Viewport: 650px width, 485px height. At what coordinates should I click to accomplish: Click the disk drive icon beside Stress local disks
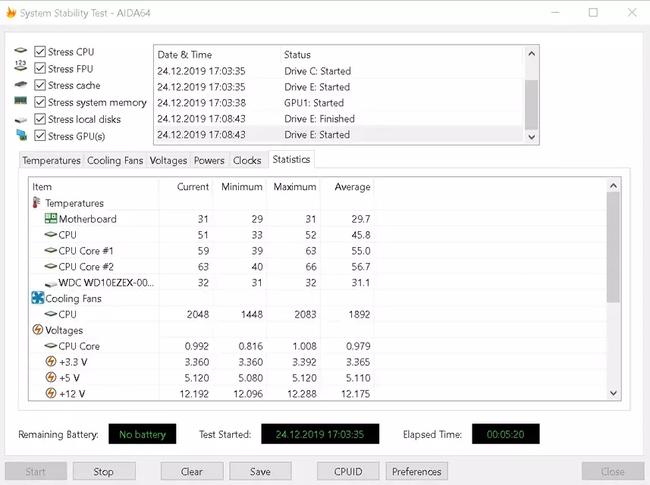(20, 120)
